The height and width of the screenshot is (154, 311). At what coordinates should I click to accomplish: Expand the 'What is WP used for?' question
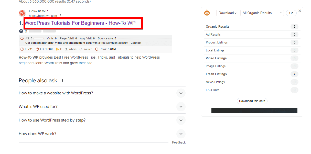click(181, 107)
